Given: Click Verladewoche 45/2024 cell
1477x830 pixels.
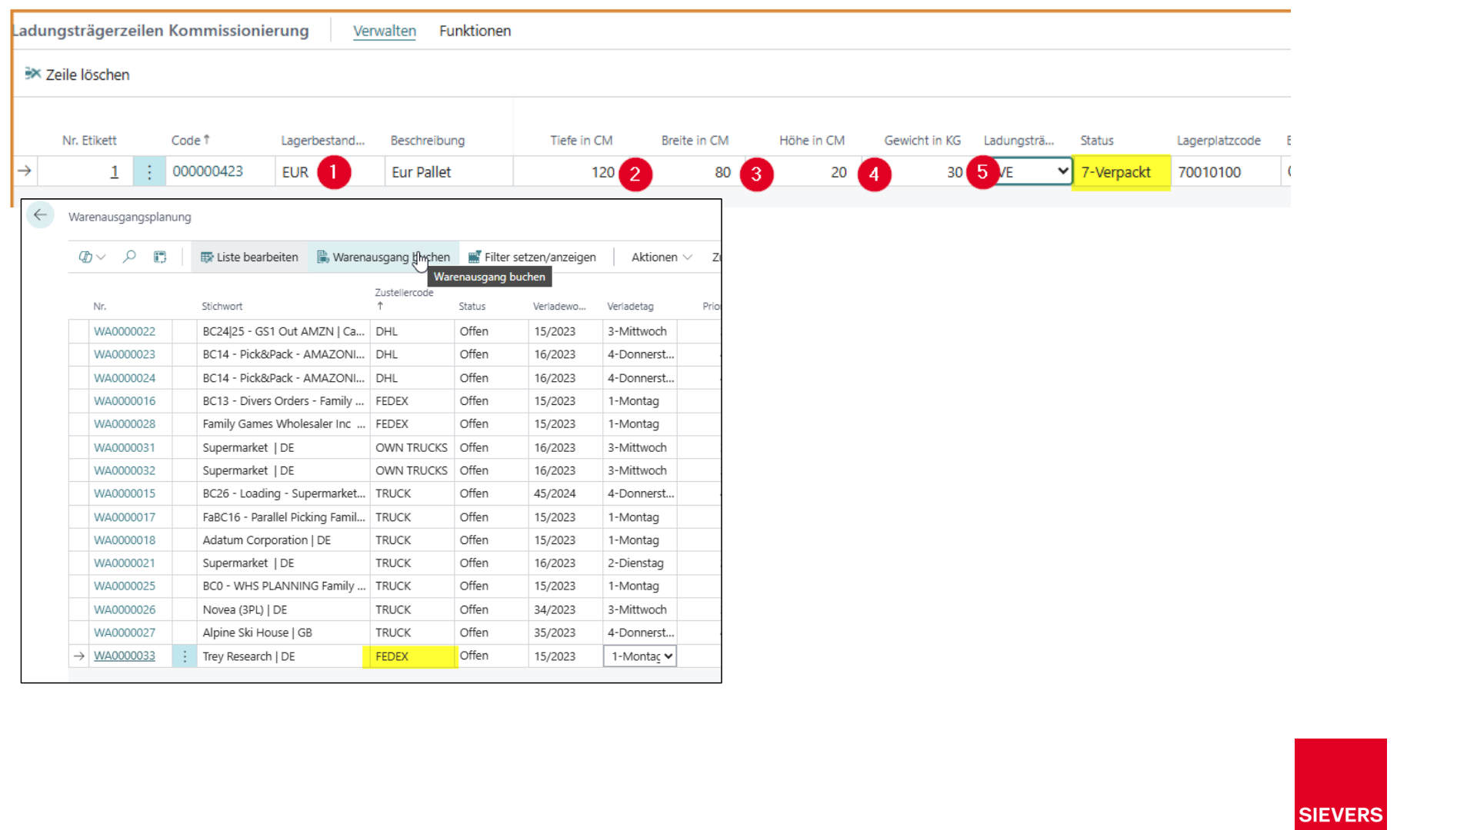Looking at the screenshot, I should click(x=565, y=493).
